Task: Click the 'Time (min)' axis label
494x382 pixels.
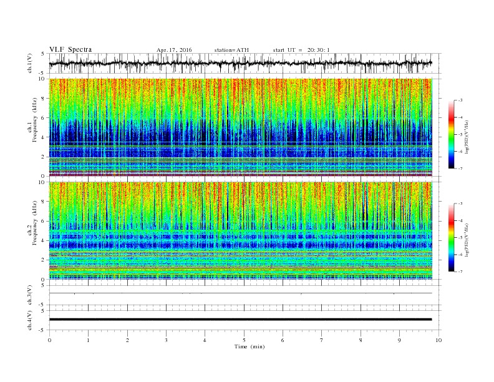Action: (249, 346)
